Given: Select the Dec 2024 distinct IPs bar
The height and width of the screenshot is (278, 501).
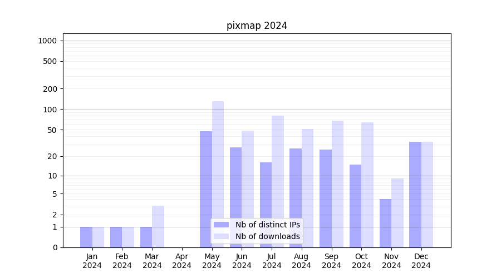Looking at the screenshot, I should (x=415, y=195).
